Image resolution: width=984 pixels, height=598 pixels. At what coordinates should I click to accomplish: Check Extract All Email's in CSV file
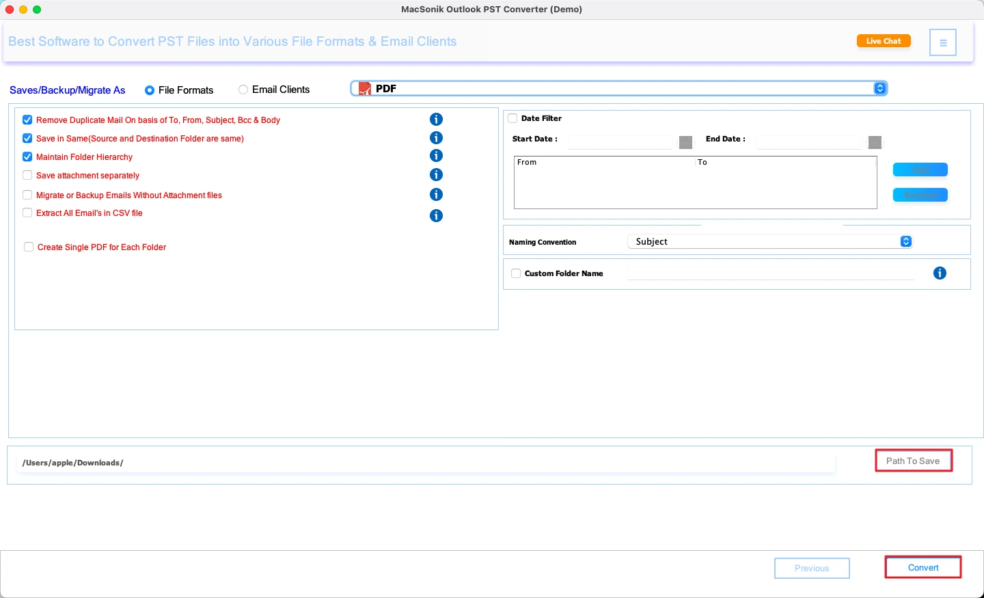point(27,213)
